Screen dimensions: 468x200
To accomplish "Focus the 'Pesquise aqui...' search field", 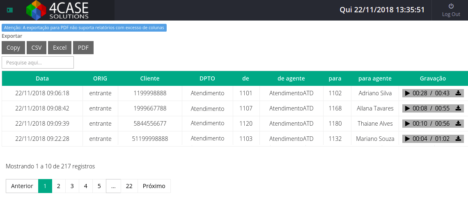I will pos(38,62).
